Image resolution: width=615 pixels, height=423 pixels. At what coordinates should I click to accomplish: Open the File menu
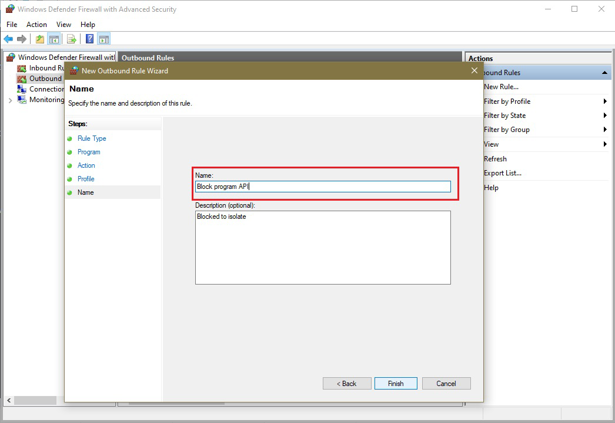point(12,24)
